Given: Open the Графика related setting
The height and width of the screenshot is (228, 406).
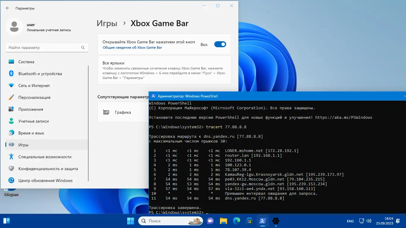Looking at the screenshot, I should tap(123, 112).
